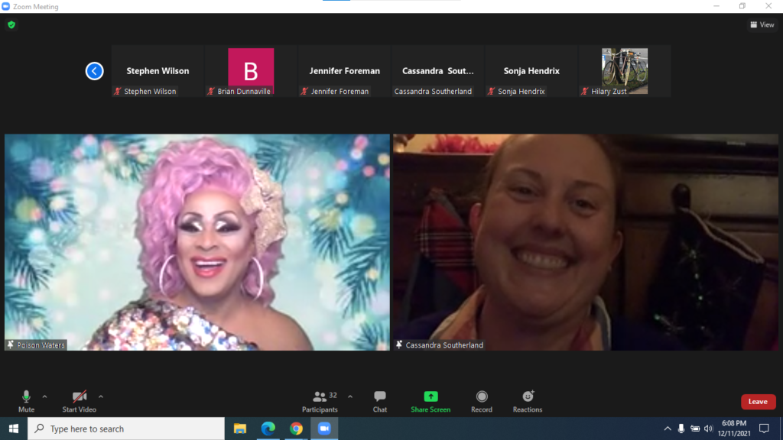The width and height of the screenshot is (783, 440).
Task: Launch Google Chrome from the taskbar
Action: pos(296,429)
